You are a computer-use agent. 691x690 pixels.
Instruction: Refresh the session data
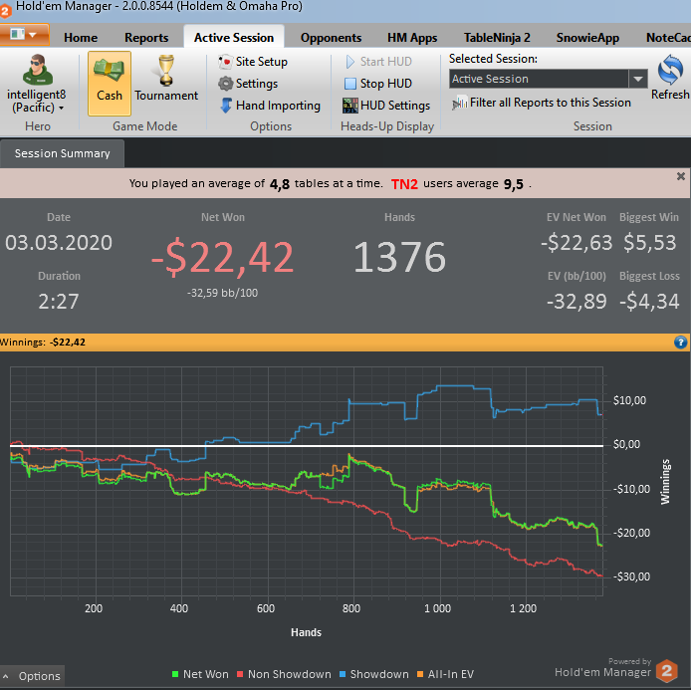click(x=670, y=77)
